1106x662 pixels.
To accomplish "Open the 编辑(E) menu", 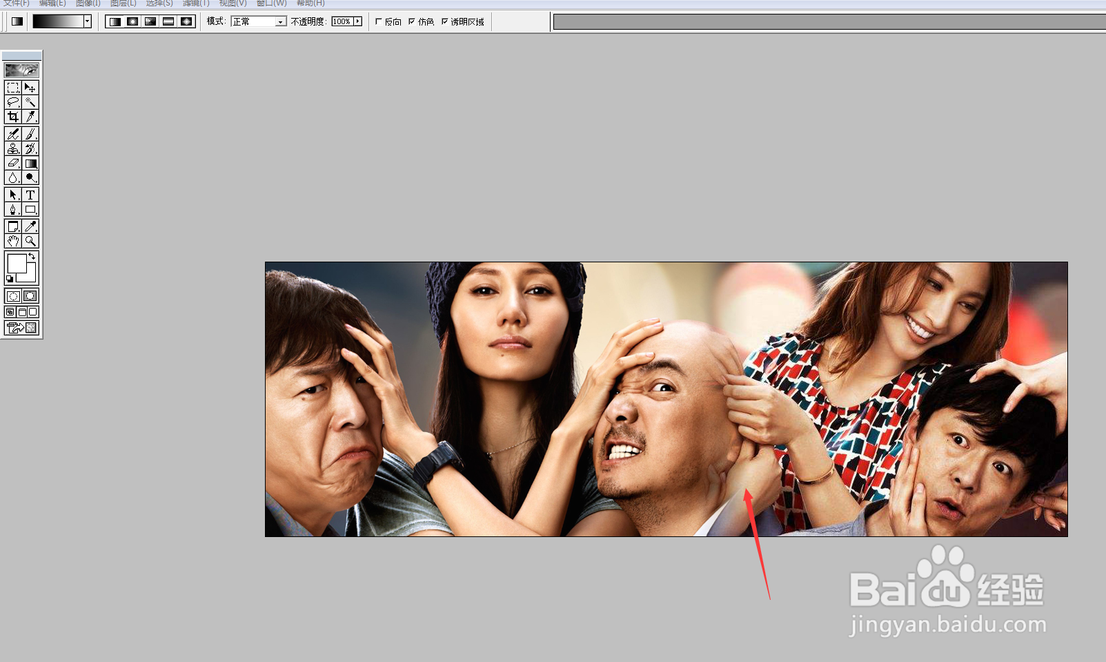I will point(52,3).
